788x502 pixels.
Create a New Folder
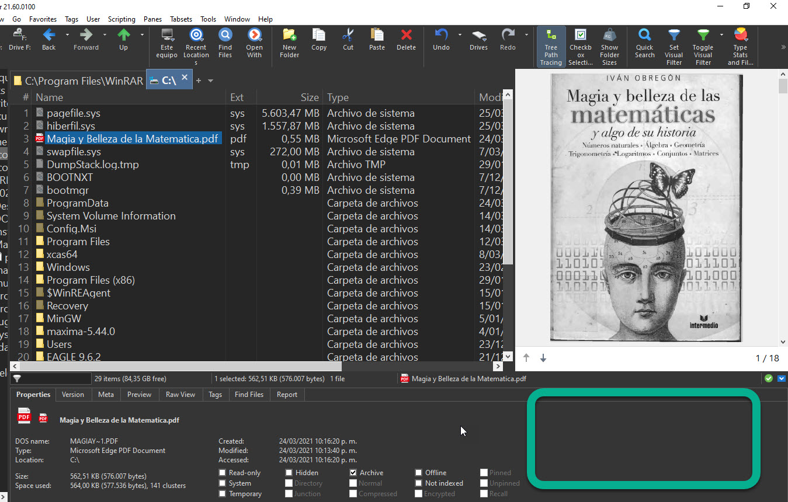point(289,43)
